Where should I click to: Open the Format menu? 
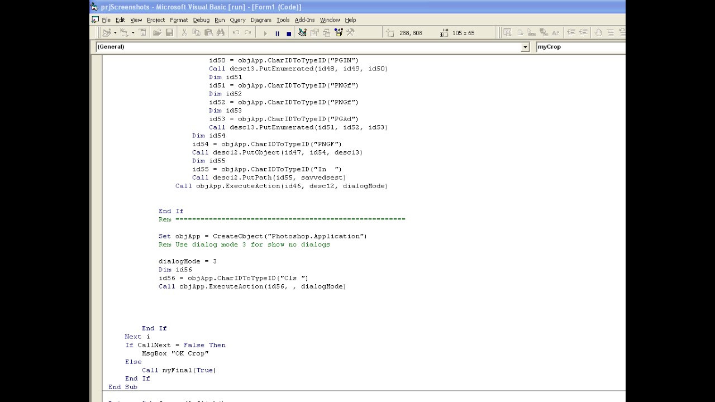(x=179, y=20)
